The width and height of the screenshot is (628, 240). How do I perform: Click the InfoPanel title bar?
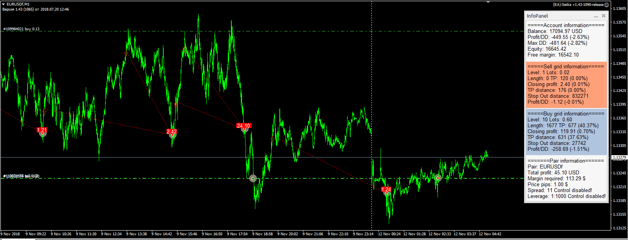tap(566, 16)
